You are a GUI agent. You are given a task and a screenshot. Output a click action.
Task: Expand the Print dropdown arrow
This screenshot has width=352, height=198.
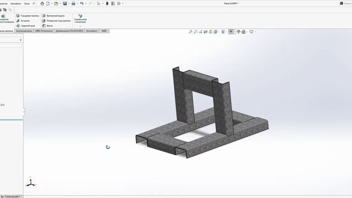[77, 3]
